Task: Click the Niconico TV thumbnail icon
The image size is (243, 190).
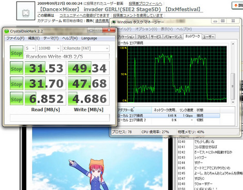Action: pyautogui.click(x=26, y=11)
